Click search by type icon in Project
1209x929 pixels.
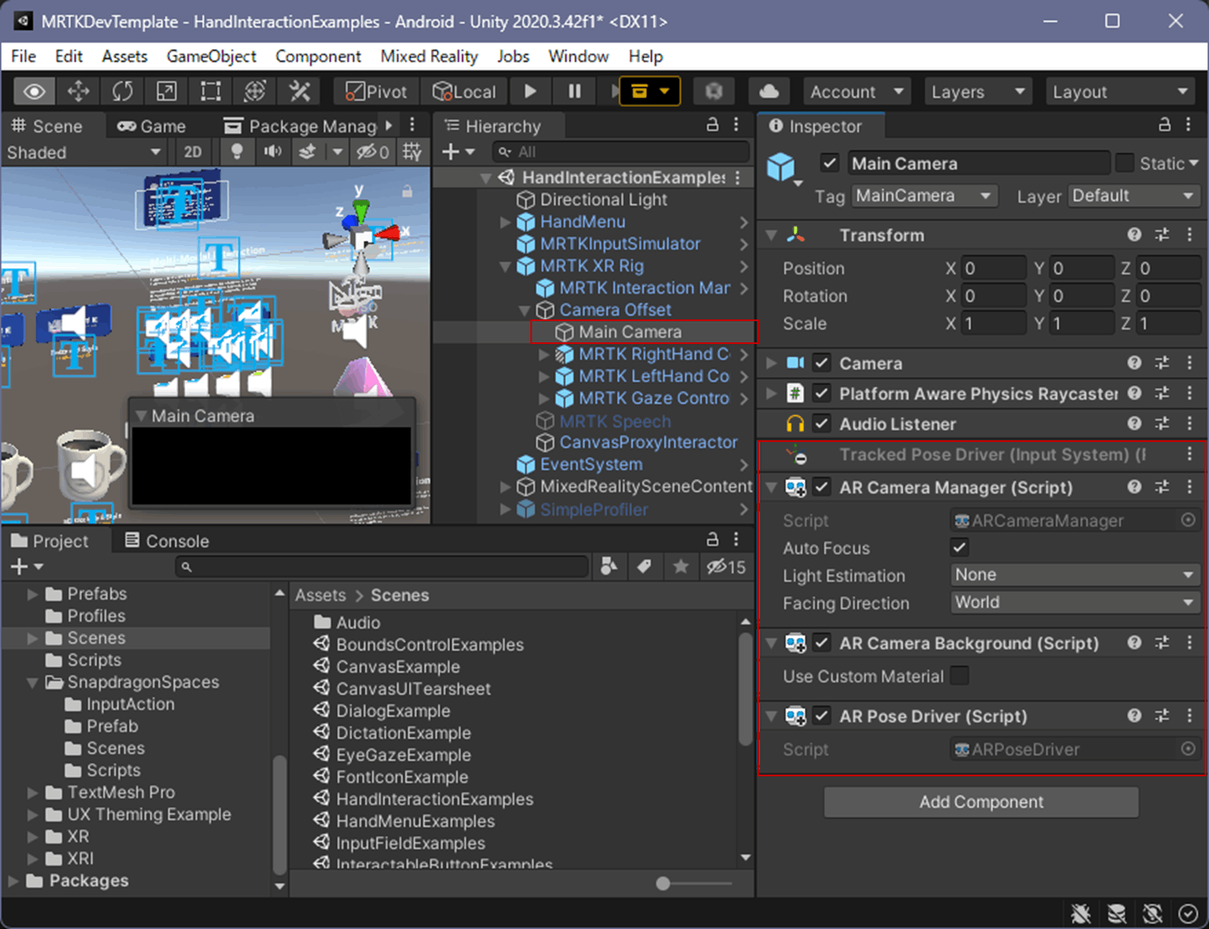click(609, 566)
